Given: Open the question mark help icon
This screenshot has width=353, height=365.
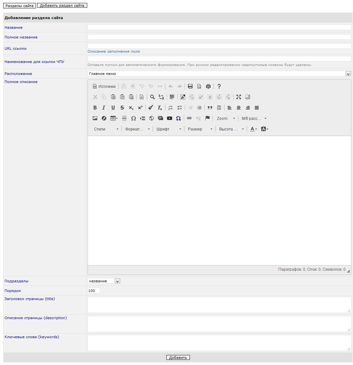Looking at the screenshot, I should [x=219, y=86].
